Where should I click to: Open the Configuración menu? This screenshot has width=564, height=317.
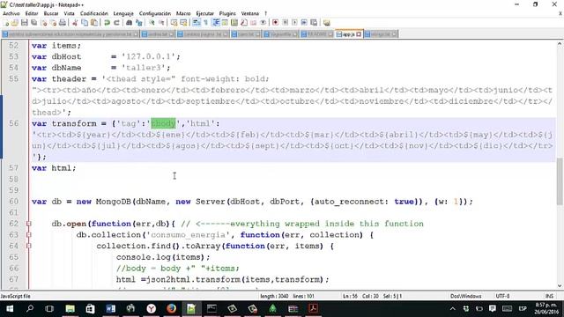(155, 13)
